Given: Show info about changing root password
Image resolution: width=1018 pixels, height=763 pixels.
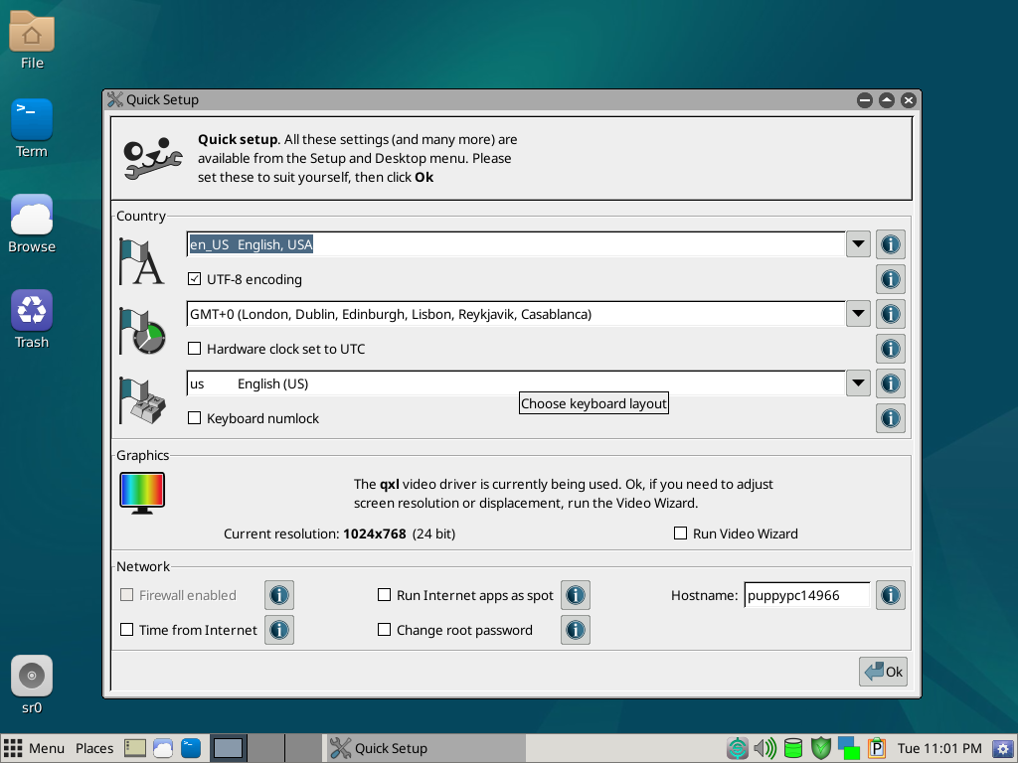Looking at the screenshot, I should [576, 630].
